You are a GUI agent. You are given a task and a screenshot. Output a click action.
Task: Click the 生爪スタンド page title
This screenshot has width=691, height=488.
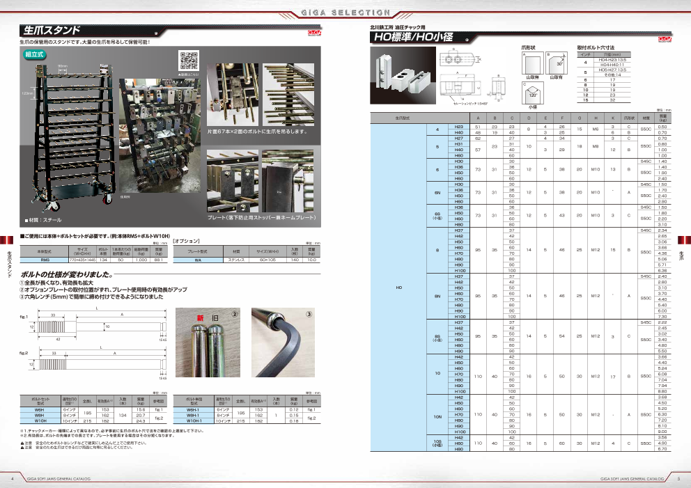52,31
